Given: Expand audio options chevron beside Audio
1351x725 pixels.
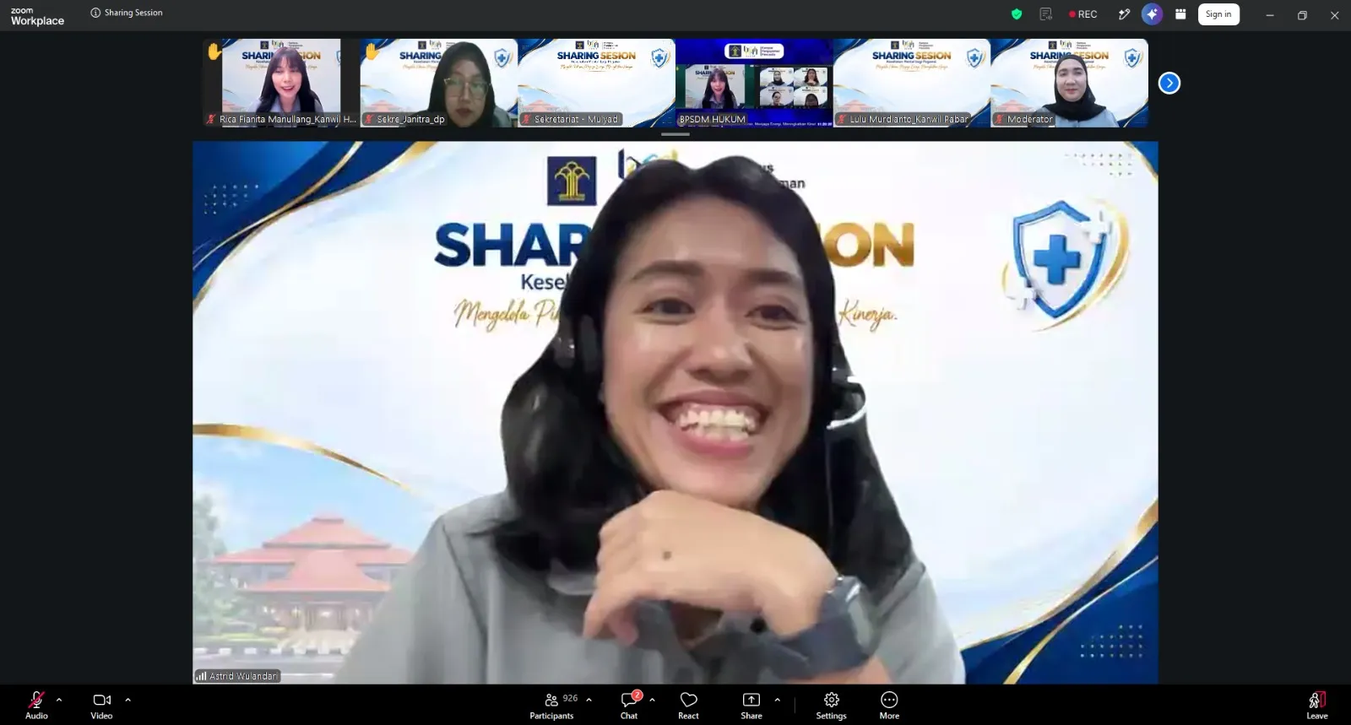Looking at the screenshot, I should [59, 700].
